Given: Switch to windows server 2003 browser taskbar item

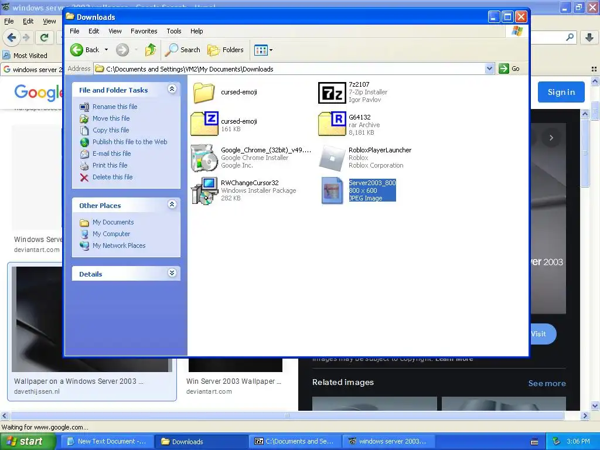Looking at the screenshot, I should (x=388, y=442).
